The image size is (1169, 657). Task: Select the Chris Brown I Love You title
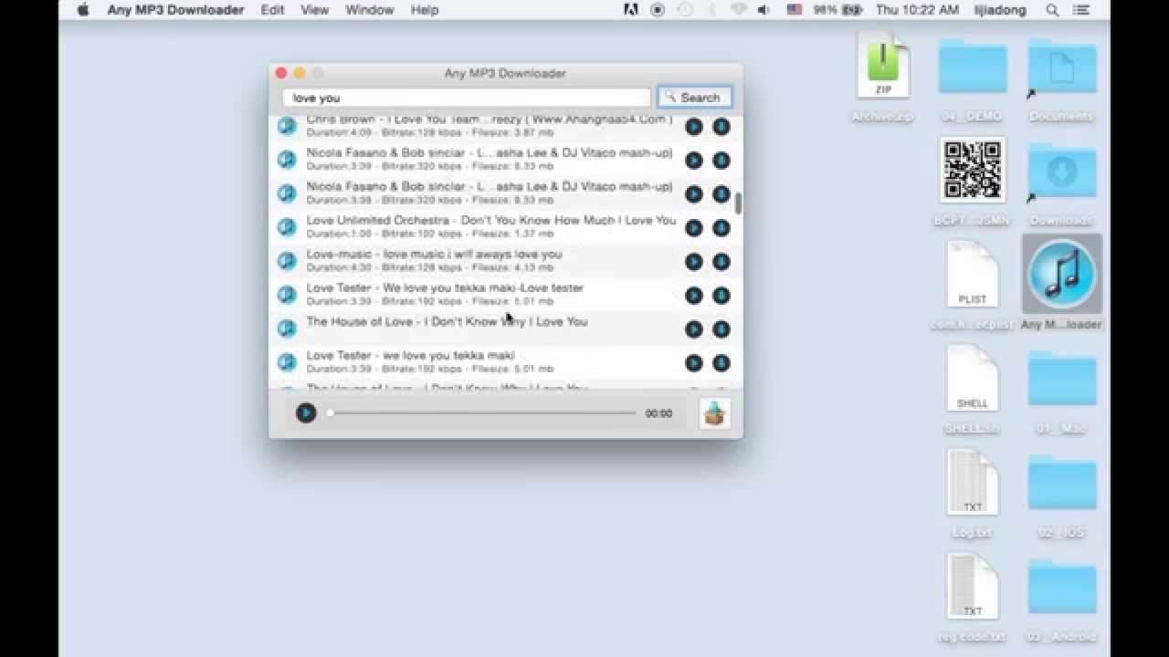489,120
